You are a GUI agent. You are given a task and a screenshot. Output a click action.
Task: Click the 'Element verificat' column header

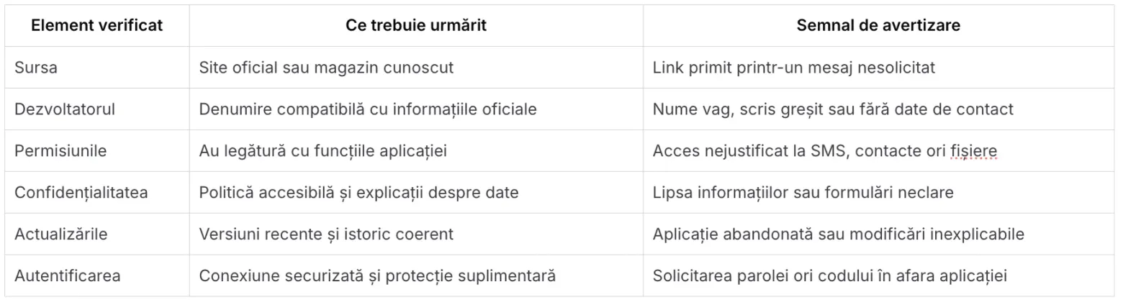click(x=97, y=25)
